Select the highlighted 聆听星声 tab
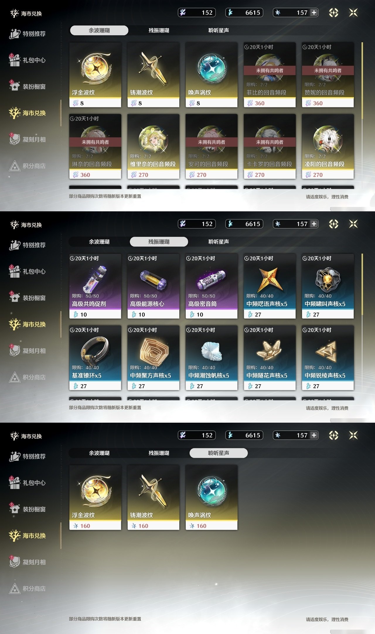Viewport: 375px width, 634px height. click(219, 453)
